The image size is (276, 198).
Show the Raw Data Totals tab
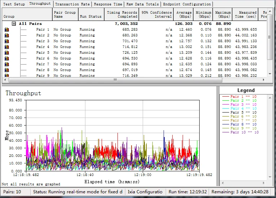(143, 4)
